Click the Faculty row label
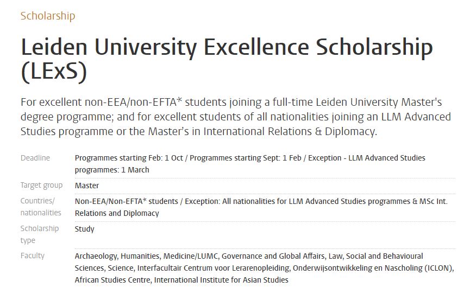The image size is (470, 294). (x=33, y=255)
